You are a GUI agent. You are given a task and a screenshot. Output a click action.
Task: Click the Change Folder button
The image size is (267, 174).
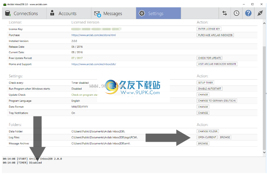(208, 131)
